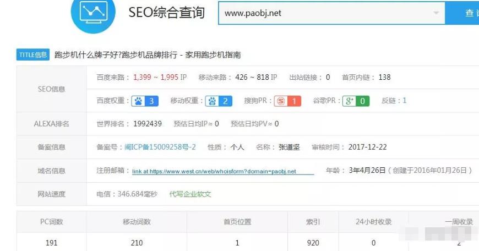Click the 预估日均IP≈ 0 text
This screenshot has height=251, width=479.
pyautogui.click(x=196, y=124)
